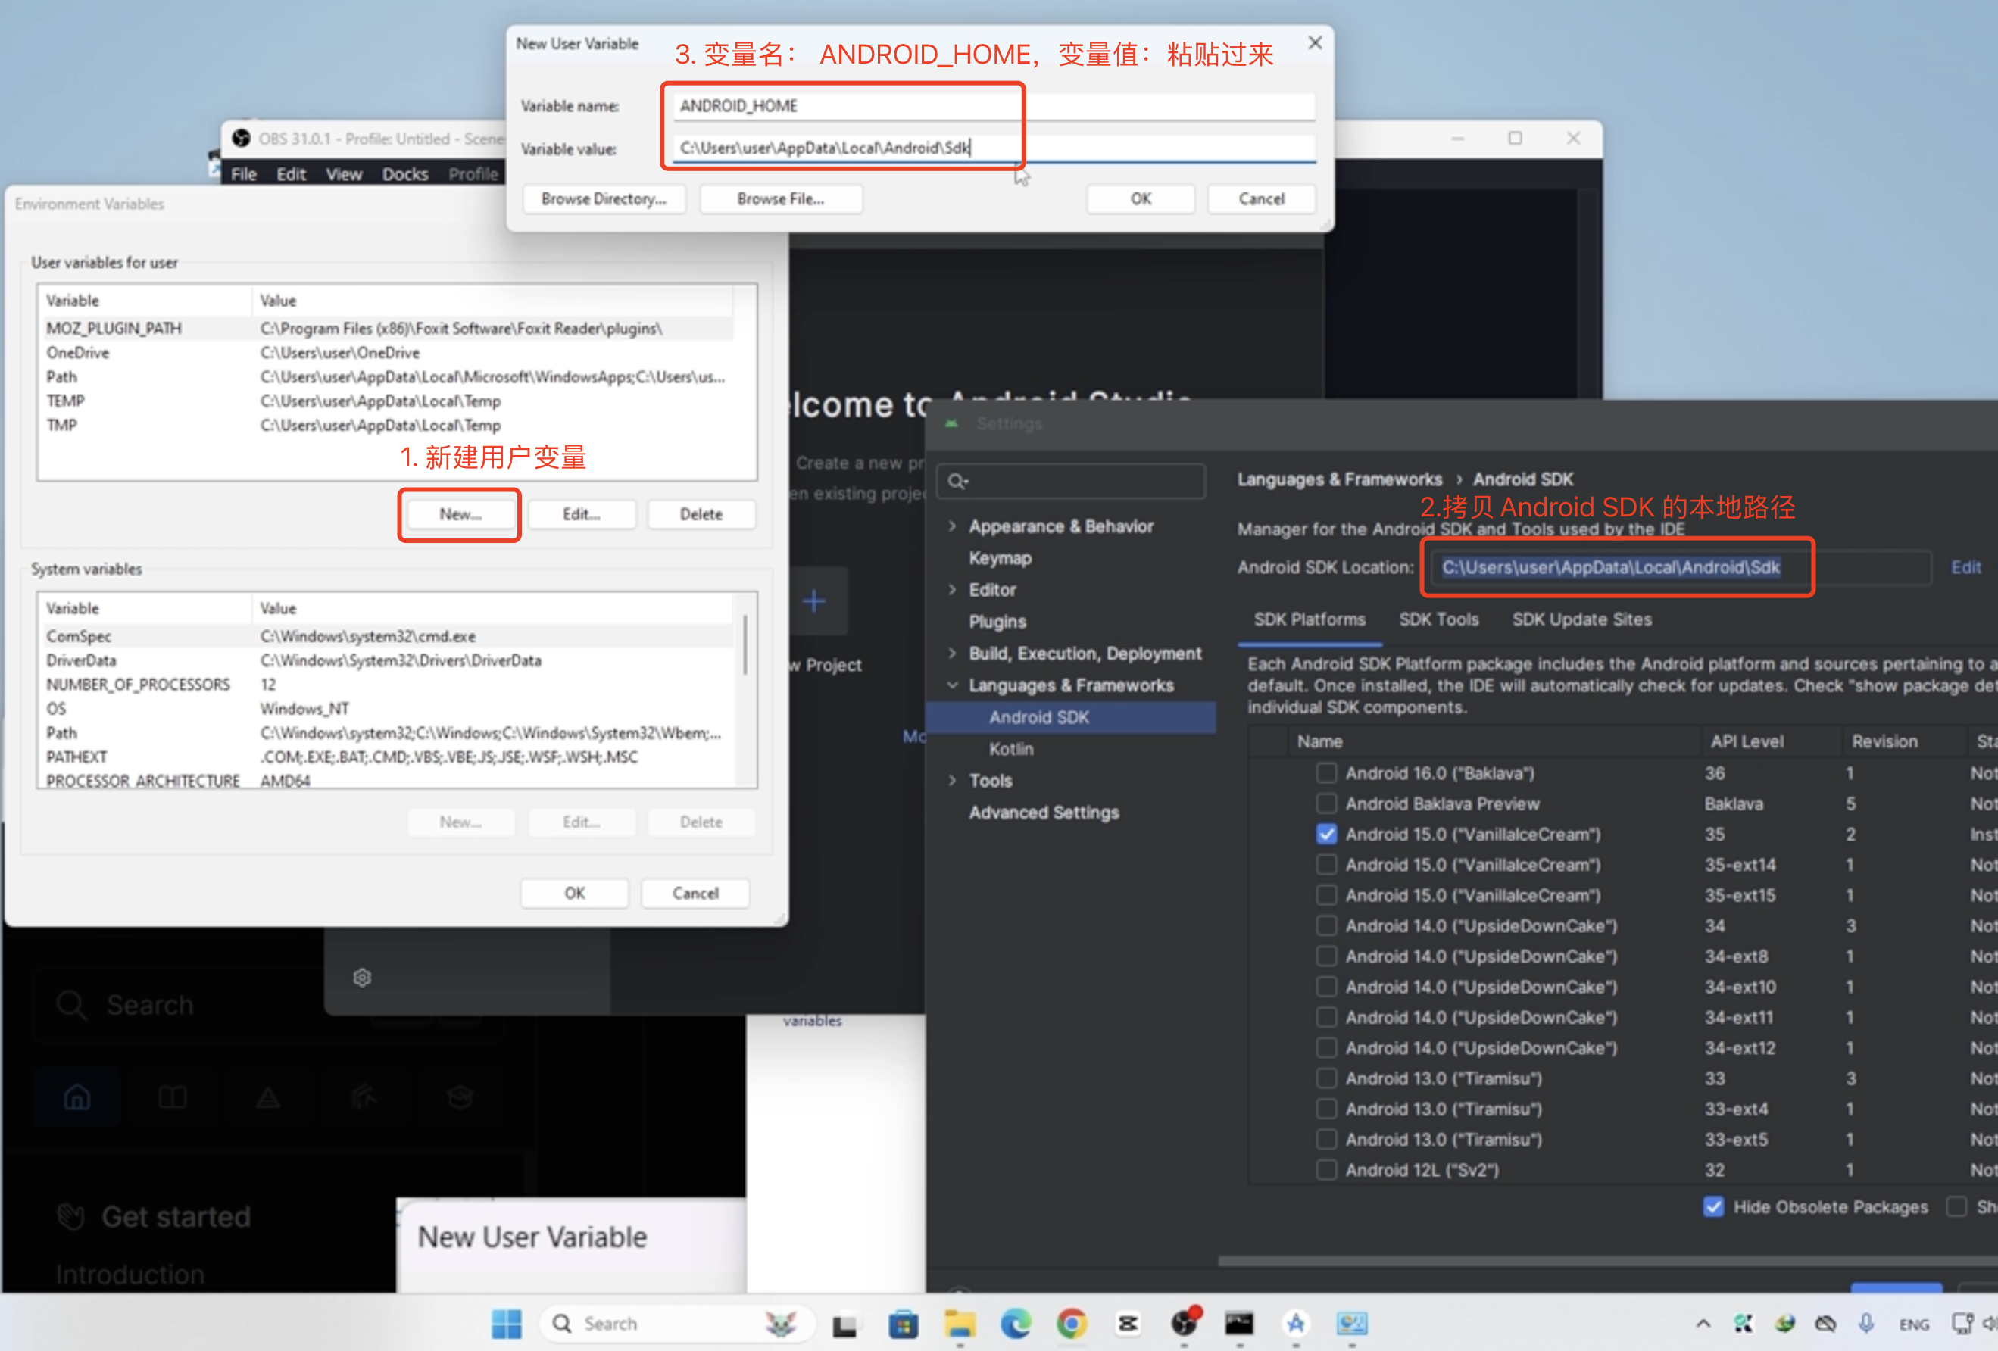Open Microsoft Store from taskbar
The height and width of the screenshot is (1351, 1998).
click(x=903, y=1324)
